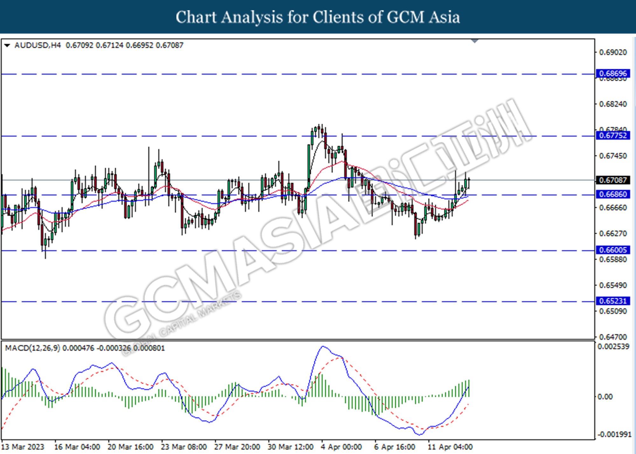
Task: Click the 27 Mar 20:00 time label
Action: 237,447
